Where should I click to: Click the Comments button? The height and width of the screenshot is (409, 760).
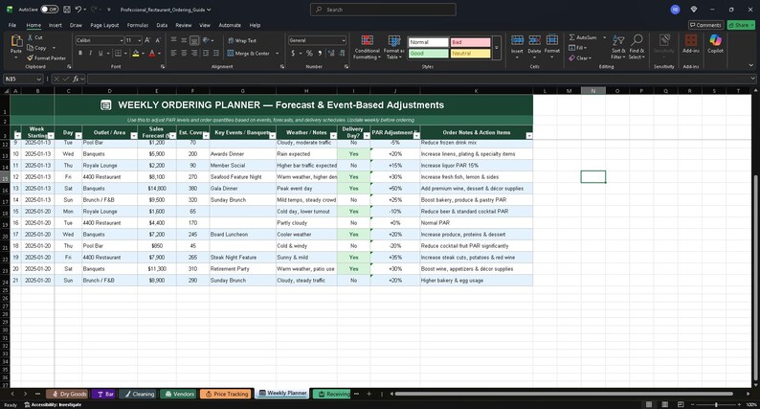[705, 25]
